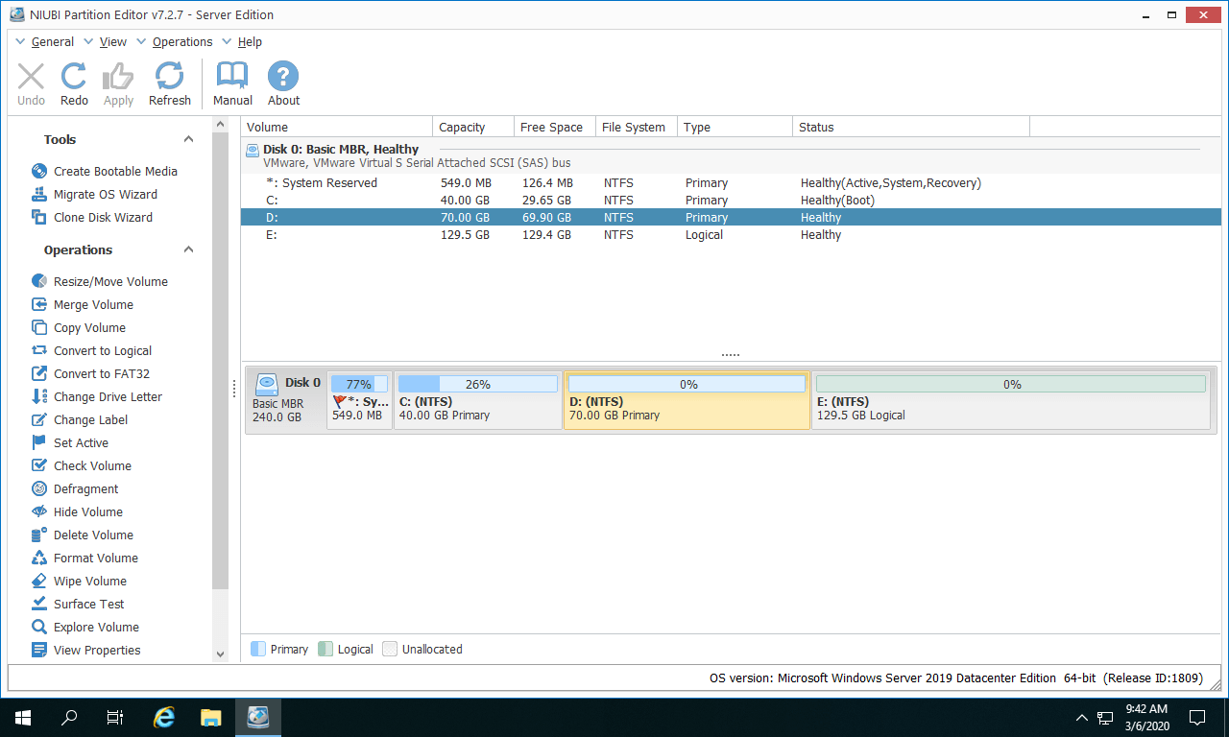
Task: Open Explore Volume in the sidebar
Action: 97,627
